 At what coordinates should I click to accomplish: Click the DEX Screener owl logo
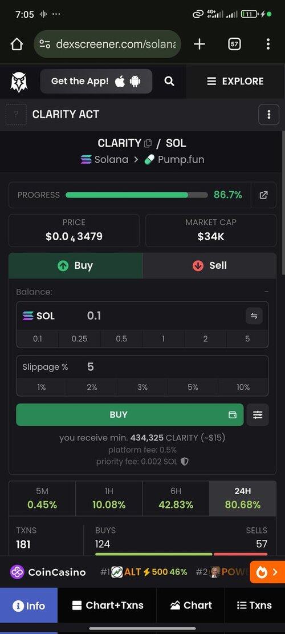pos(19,81)
